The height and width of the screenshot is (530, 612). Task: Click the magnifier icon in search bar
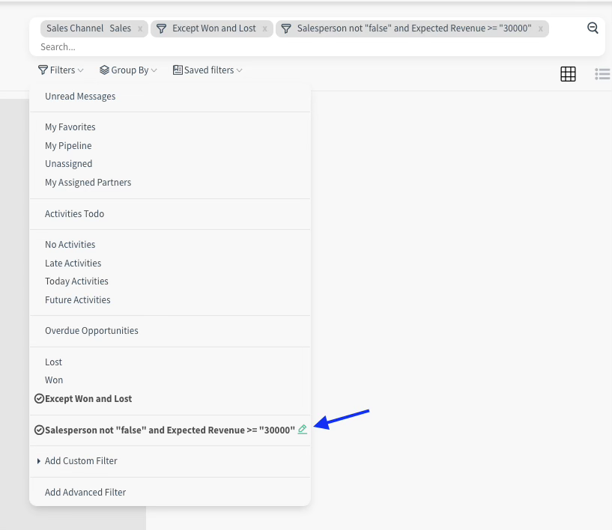tap(593, 28)
